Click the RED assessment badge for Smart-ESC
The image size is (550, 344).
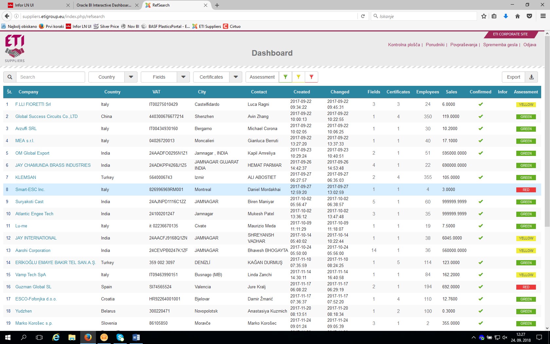526,190
